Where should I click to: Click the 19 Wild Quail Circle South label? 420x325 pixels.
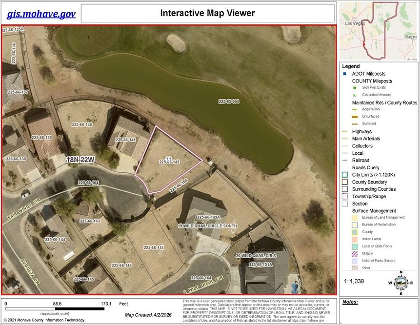pos(207,226)
